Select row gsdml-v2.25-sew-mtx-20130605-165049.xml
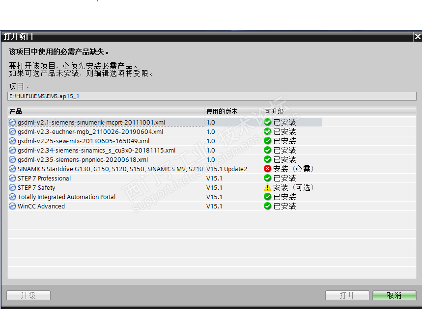Viewport: 422px width, 309px height. click(x=212, y=141)
